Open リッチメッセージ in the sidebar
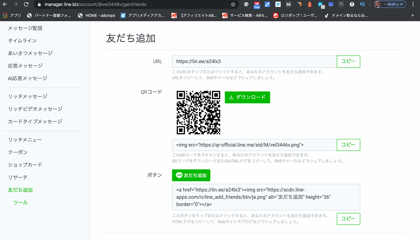The image size is (420, 240). [28, 96]
